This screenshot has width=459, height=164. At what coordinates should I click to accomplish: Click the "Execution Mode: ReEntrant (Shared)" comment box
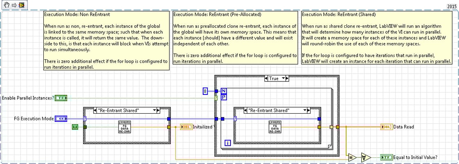376,38
